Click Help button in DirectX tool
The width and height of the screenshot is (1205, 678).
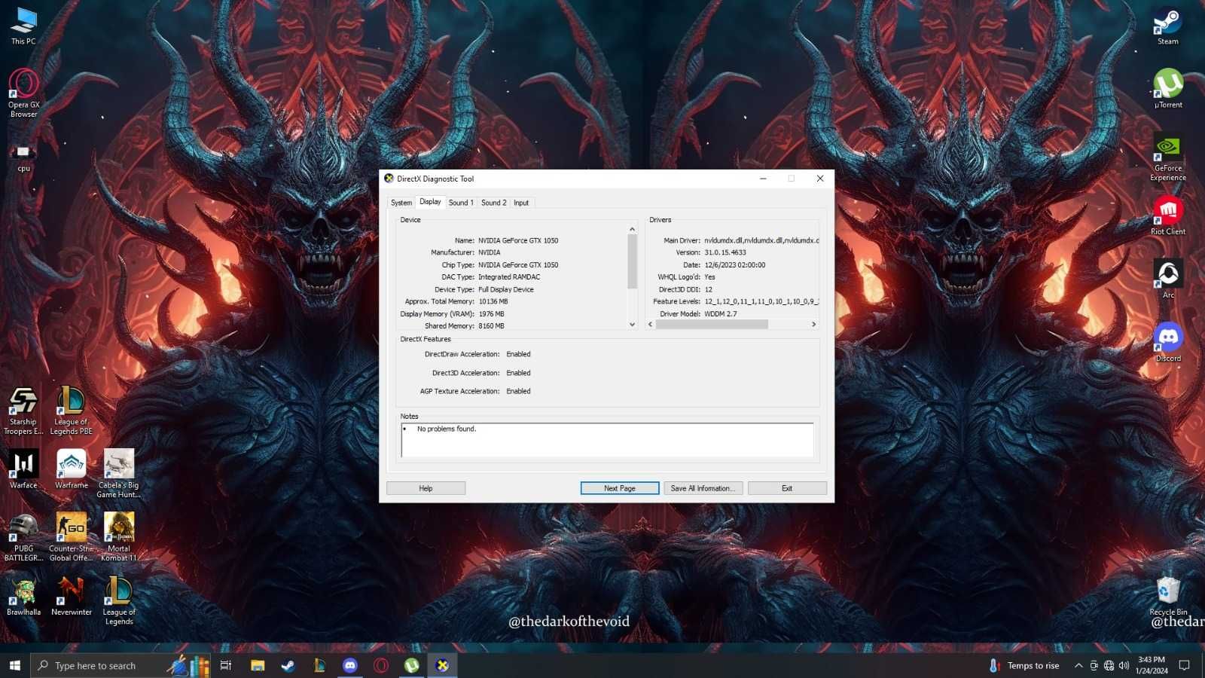(x=426, y=488)
